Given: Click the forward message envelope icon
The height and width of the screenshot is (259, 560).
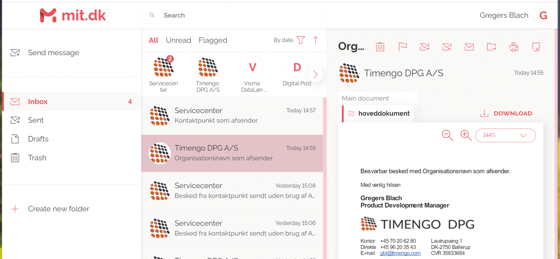Looking at the screenshot, I should [425, 47].
